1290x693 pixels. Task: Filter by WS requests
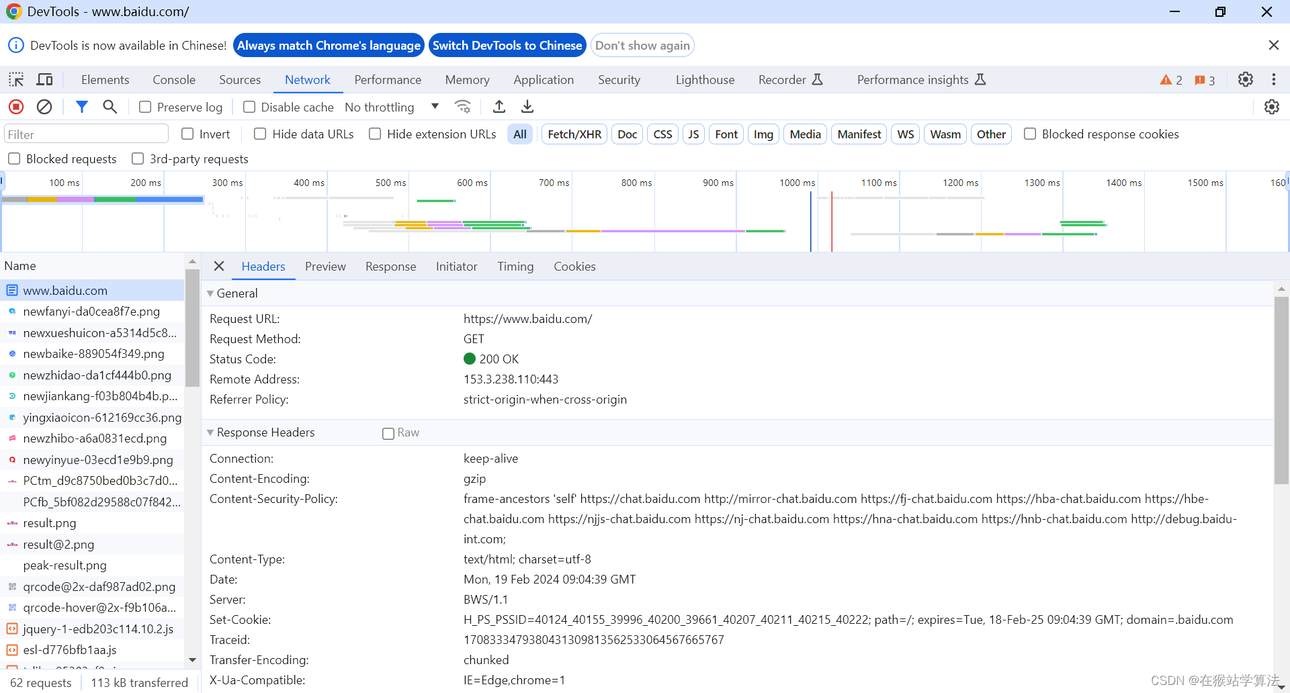coord(905,134)
